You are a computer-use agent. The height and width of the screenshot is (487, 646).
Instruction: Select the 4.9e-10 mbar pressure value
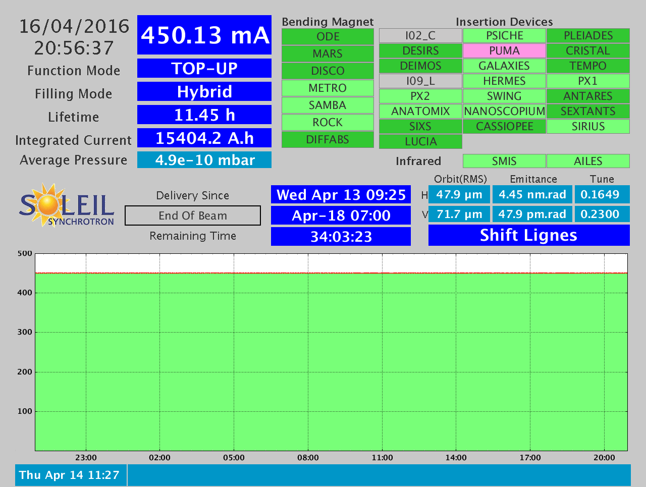tap(204, 160)
